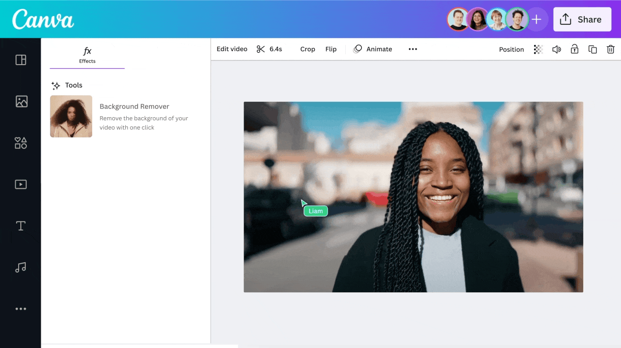The width and height of the screenshot is (621, 348).
Task: Open the transparency control
Action: [538, 49]
